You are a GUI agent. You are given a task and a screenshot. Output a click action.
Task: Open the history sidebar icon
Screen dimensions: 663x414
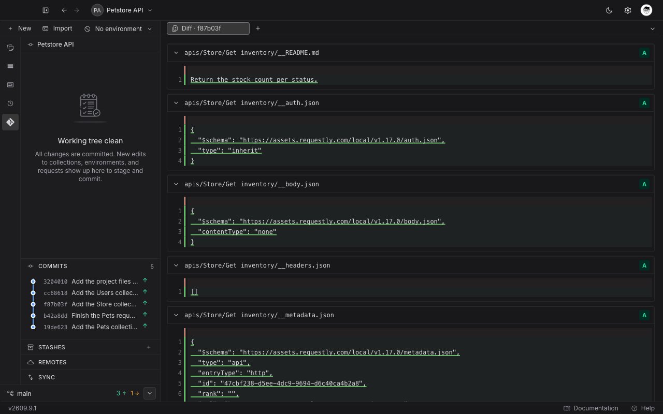click(x=10, y=103)
